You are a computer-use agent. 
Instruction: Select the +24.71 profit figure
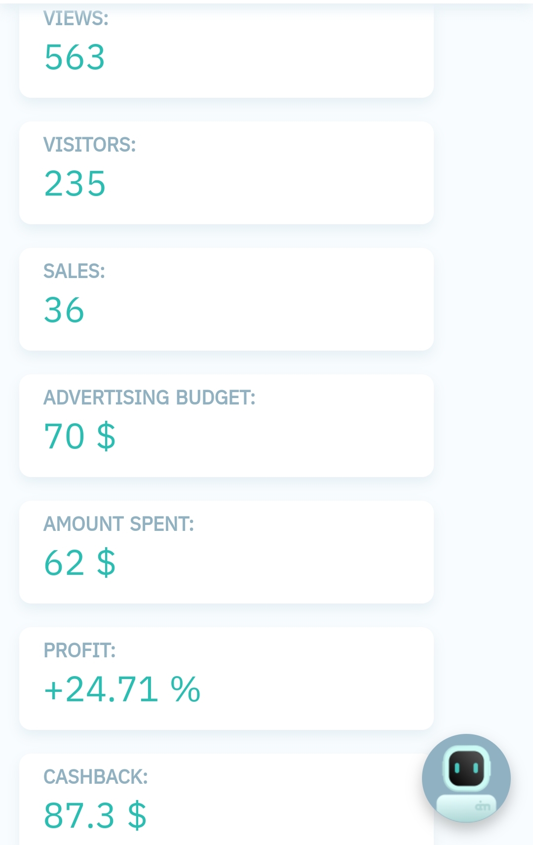coord(101,689)
